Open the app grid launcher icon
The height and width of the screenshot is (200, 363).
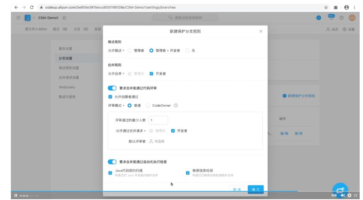(18, 18)
